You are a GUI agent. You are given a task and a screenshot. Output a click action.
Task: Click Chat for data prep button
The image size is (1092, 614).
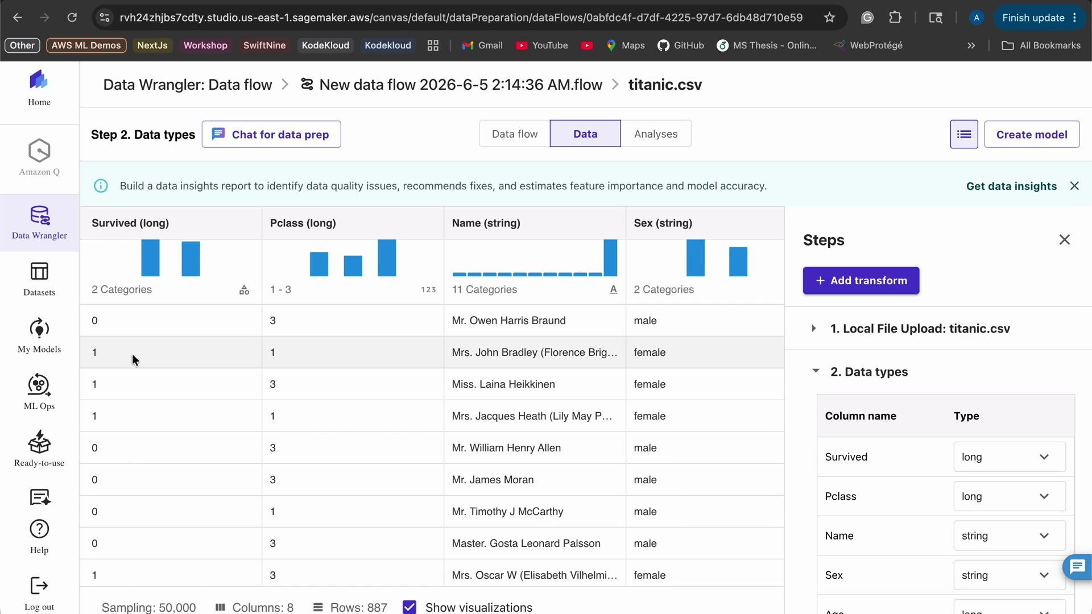[x=271, y=134]
